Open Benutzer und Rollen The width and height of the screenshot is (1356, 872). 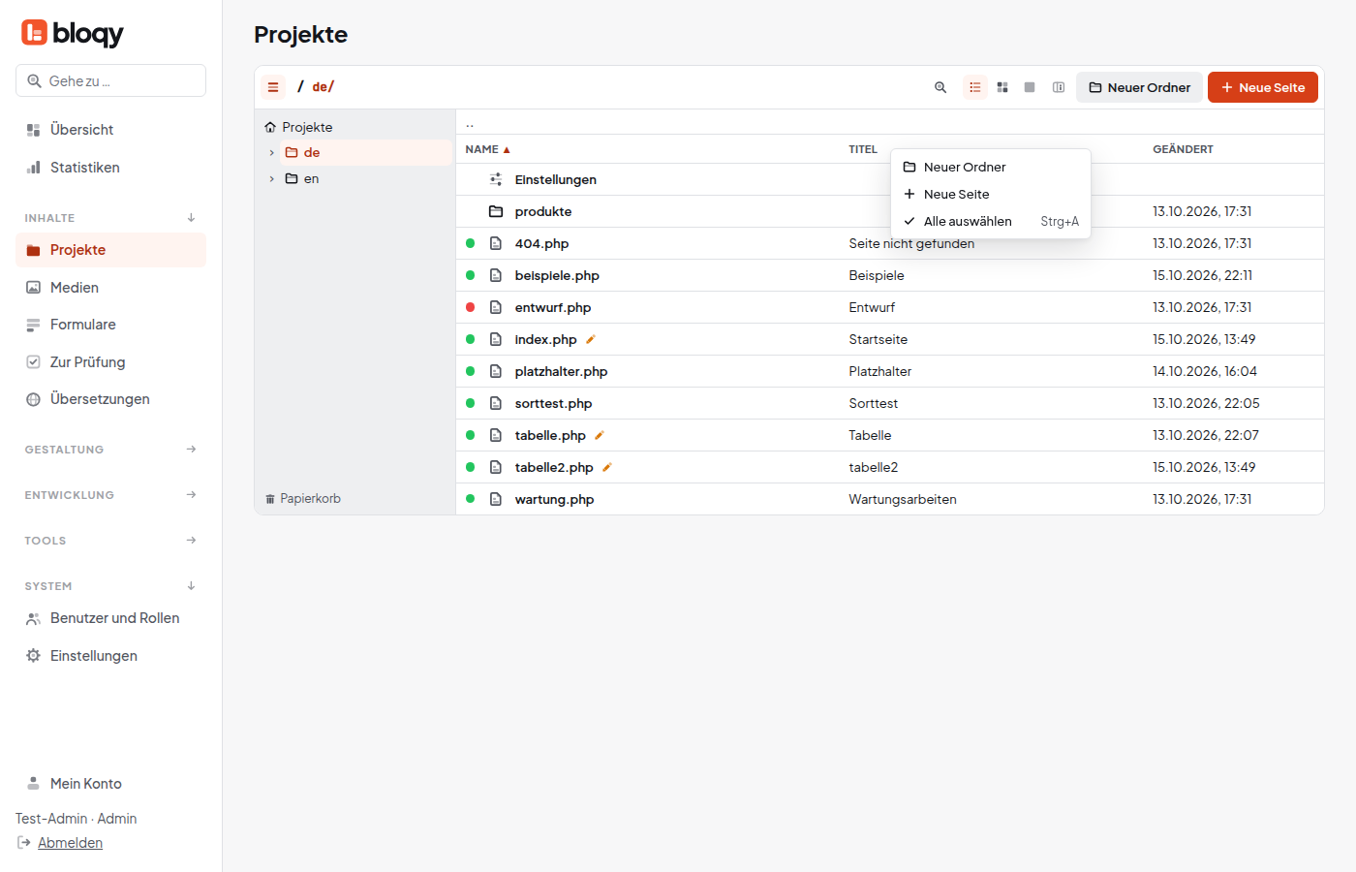tap(110, 618)
